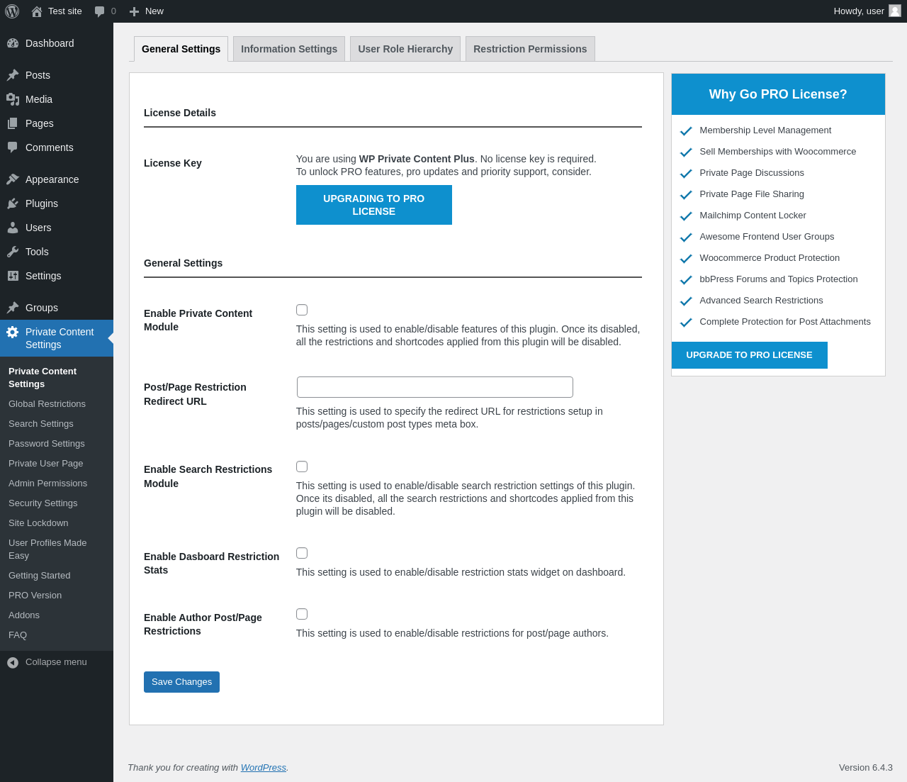Click the Private Content Settings gear icon
The width and height of the screenshot is (907, 782).
13,332
